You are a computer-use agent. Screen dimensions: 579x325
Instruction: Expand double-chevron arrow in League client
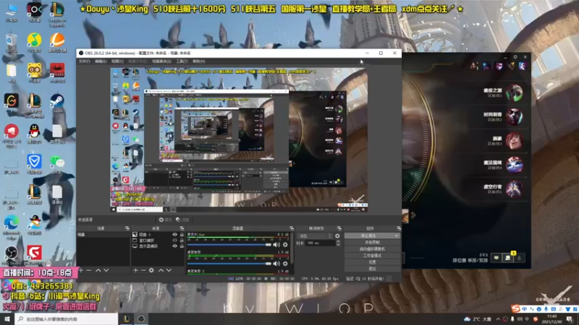(413, 214)
